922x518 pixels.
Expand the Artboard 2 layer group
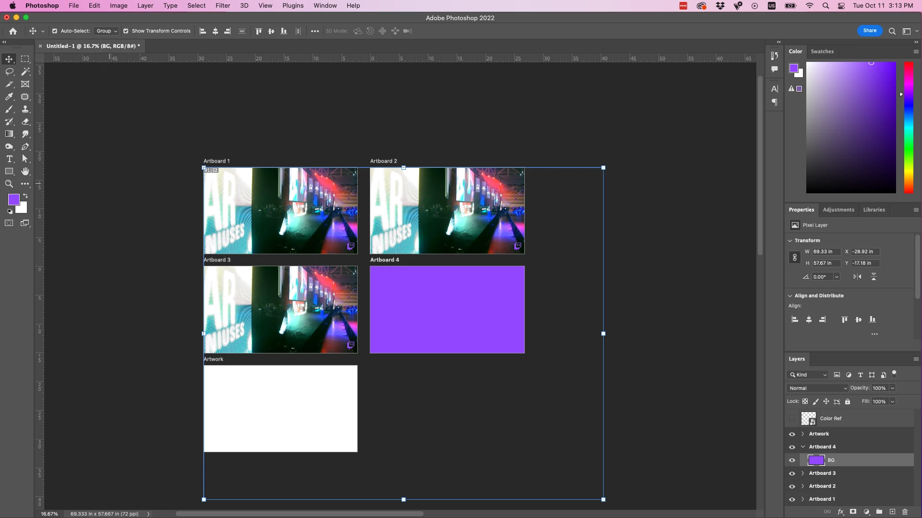(802, 486)
